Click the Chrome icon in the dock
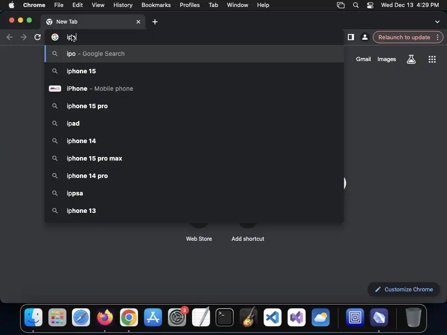This screenshot has width=447, height=335. 129,318
